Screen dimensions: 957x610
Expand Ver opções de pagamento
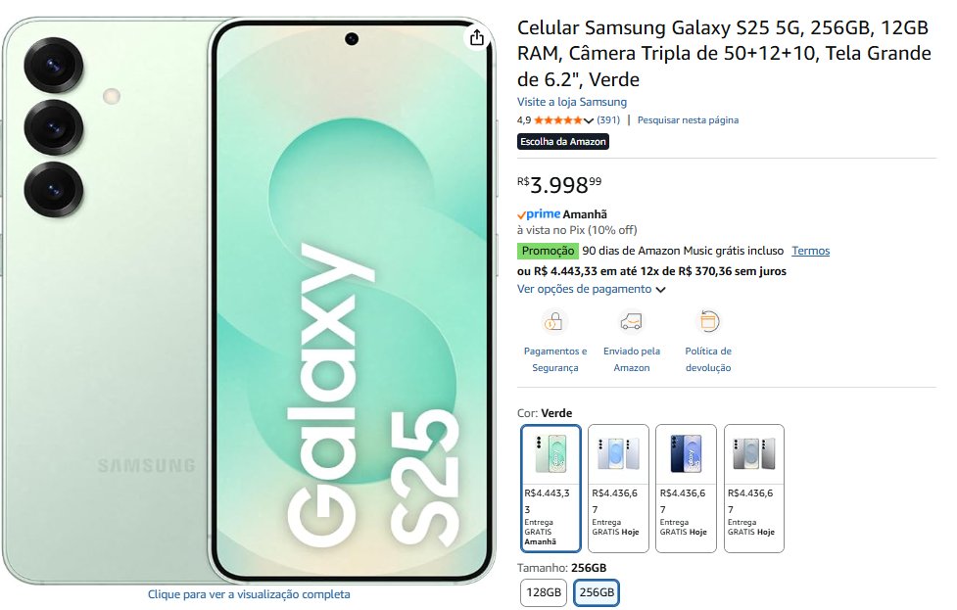click(x=591, y=289)
